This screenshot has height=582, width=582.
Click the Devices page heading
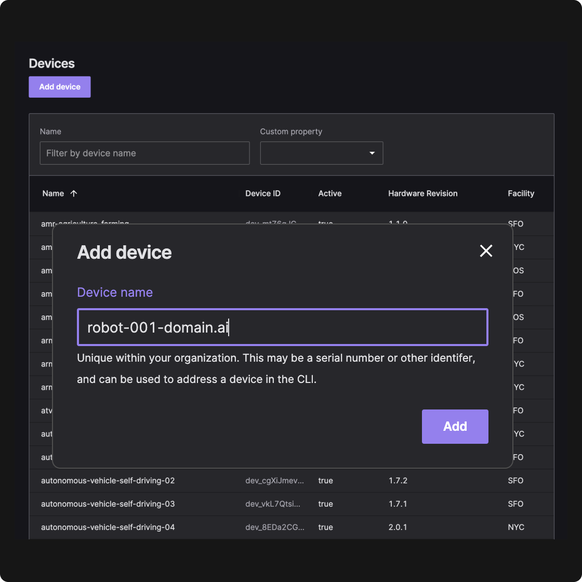(x=51, y=63)
